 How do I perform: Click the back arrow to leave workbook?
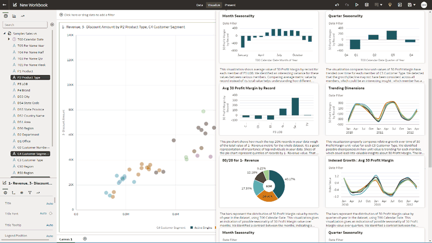point(5,5)
